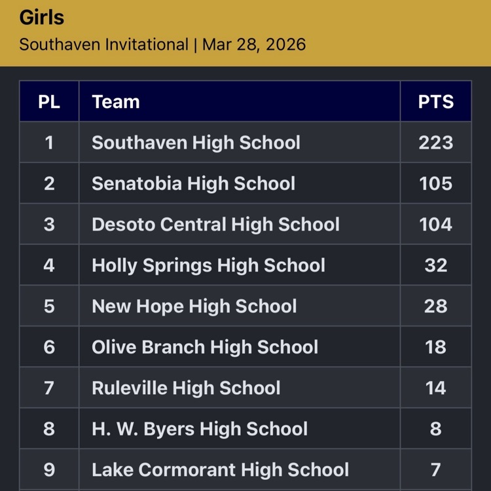
Task: Open Southaven High School team entry
Action: coord(196,143)
